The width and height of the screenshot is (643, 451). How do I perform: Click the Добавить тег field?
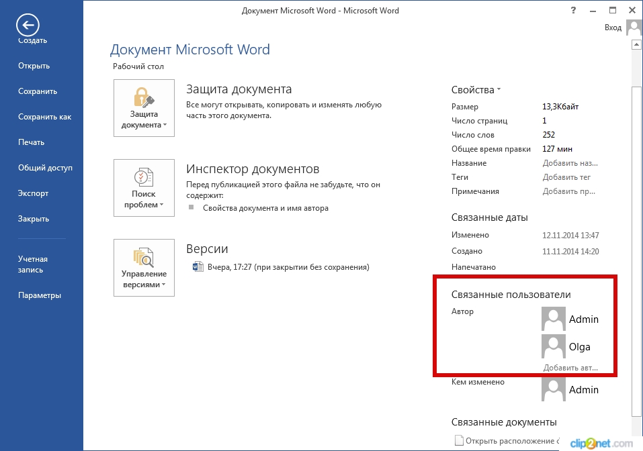tap(566, 177)
